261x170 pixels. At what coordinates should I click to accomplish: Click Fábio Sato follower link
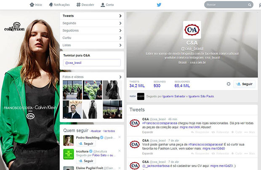point(99,155)
